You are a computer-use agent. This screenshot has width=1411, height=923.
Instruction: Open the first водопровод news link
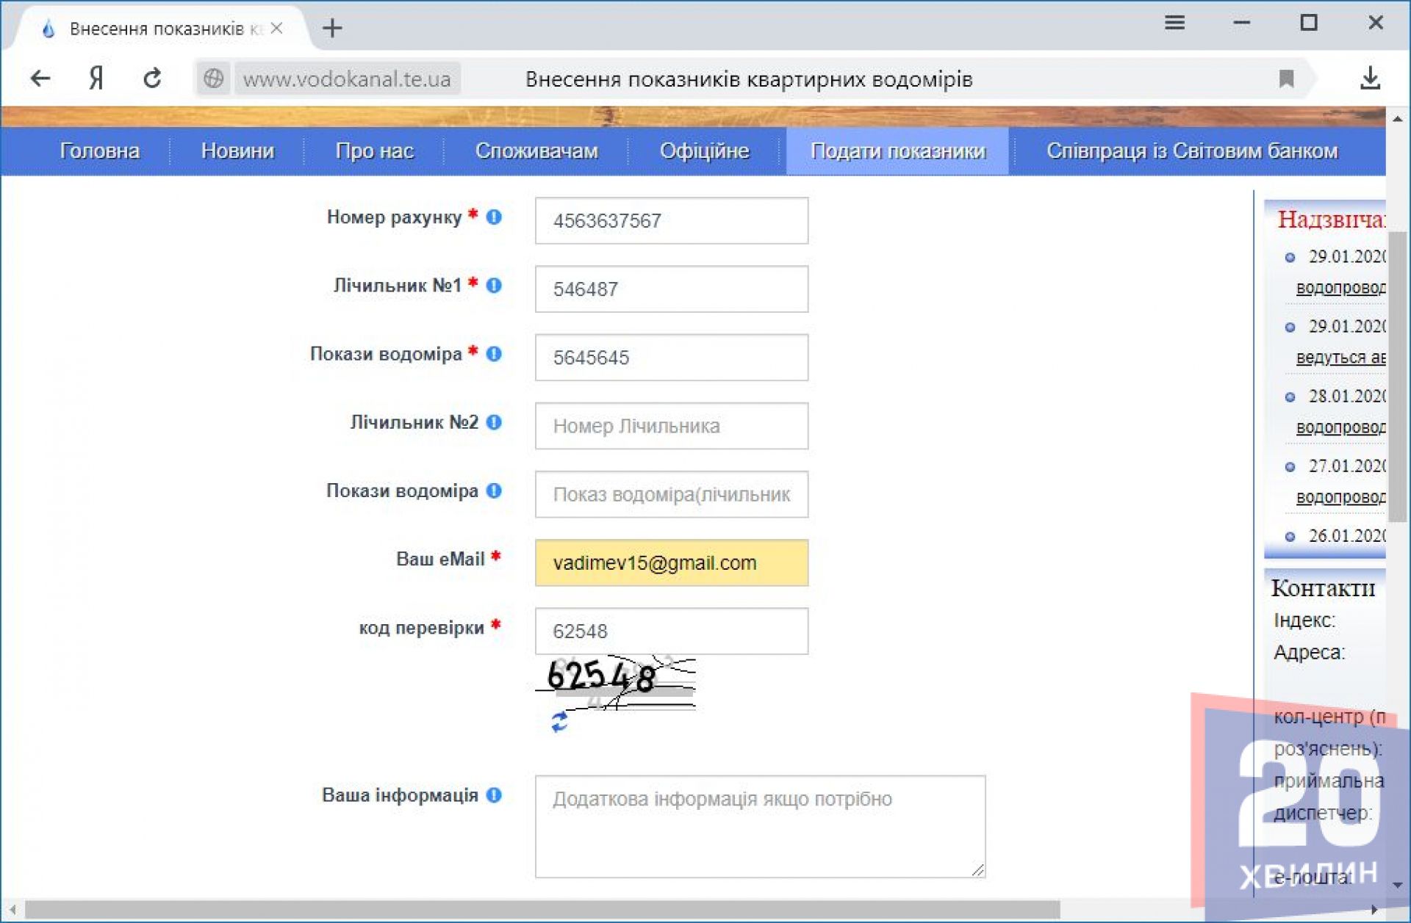pos(1340,288)
